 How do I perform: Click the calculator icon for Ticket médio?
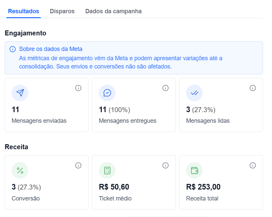point(107,170)
